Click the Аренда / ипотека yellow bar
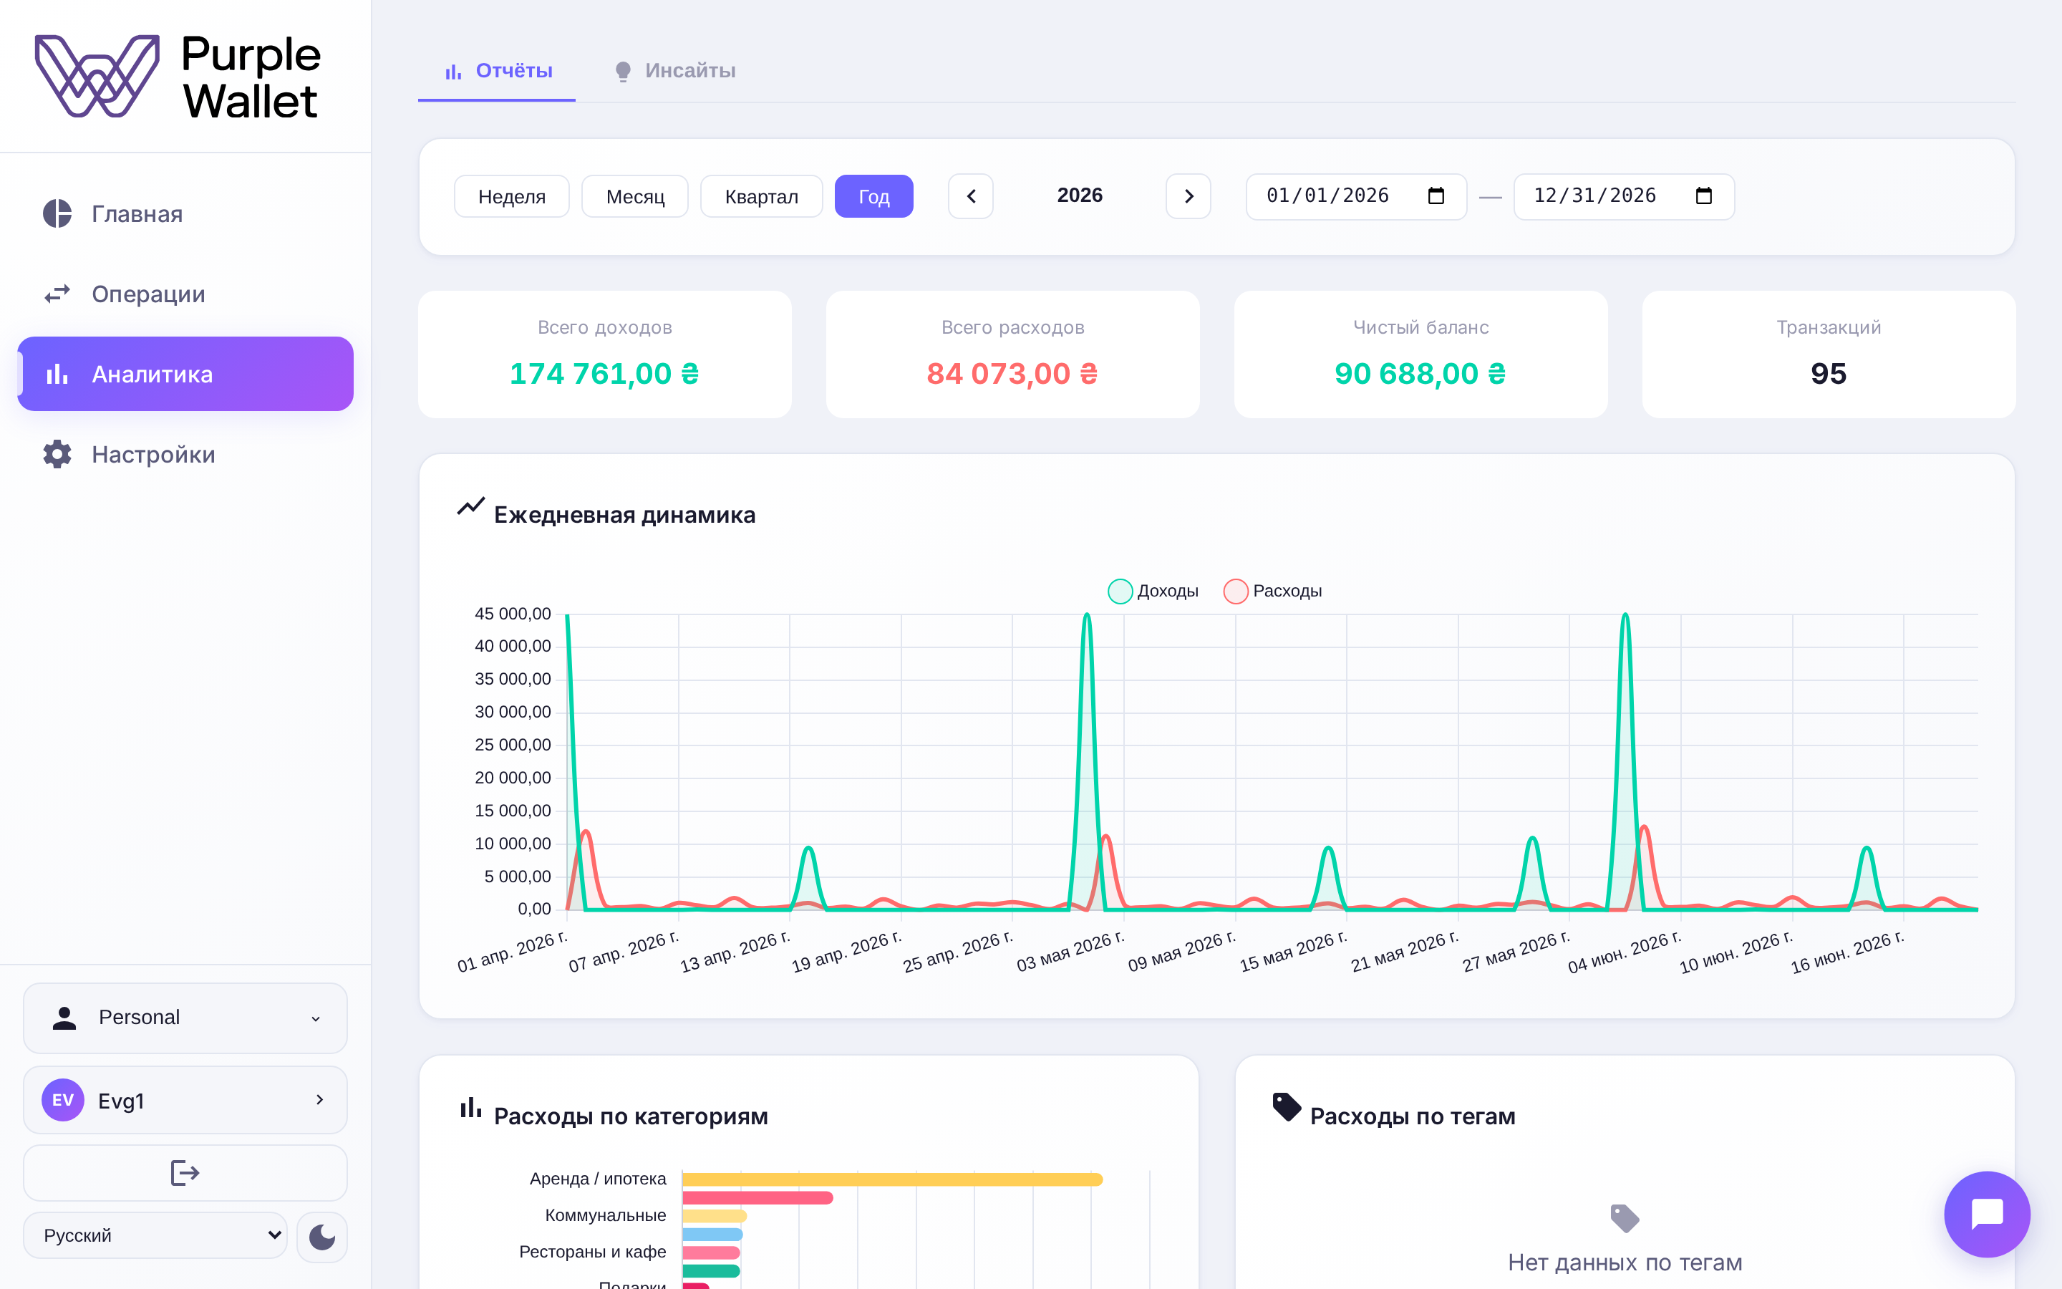This screenshot has width=2062, height=1289. tap(892, 1179)
